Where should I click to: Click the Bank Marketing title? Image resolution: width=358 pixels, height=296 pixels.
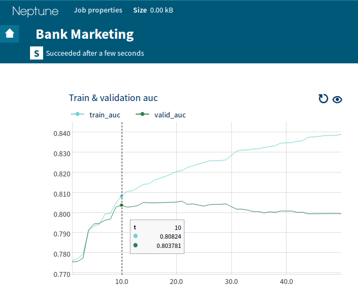coord(85,34)
